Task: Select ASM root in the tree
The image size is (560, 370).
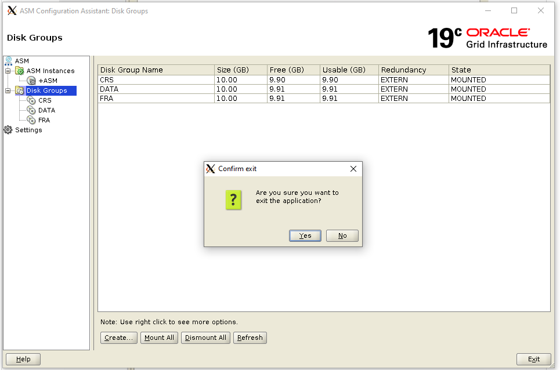Action: click(x=22, y=61)
